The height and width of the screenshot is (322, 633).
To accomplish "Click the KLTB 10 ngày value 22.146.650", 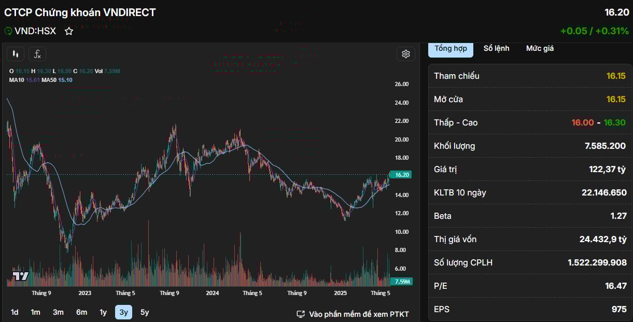I will pos(603,192).
